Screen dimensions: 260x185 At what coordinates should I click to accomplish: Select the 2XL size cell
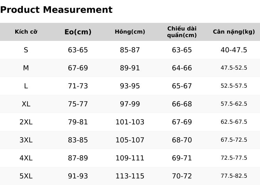[x=26, y=122]
